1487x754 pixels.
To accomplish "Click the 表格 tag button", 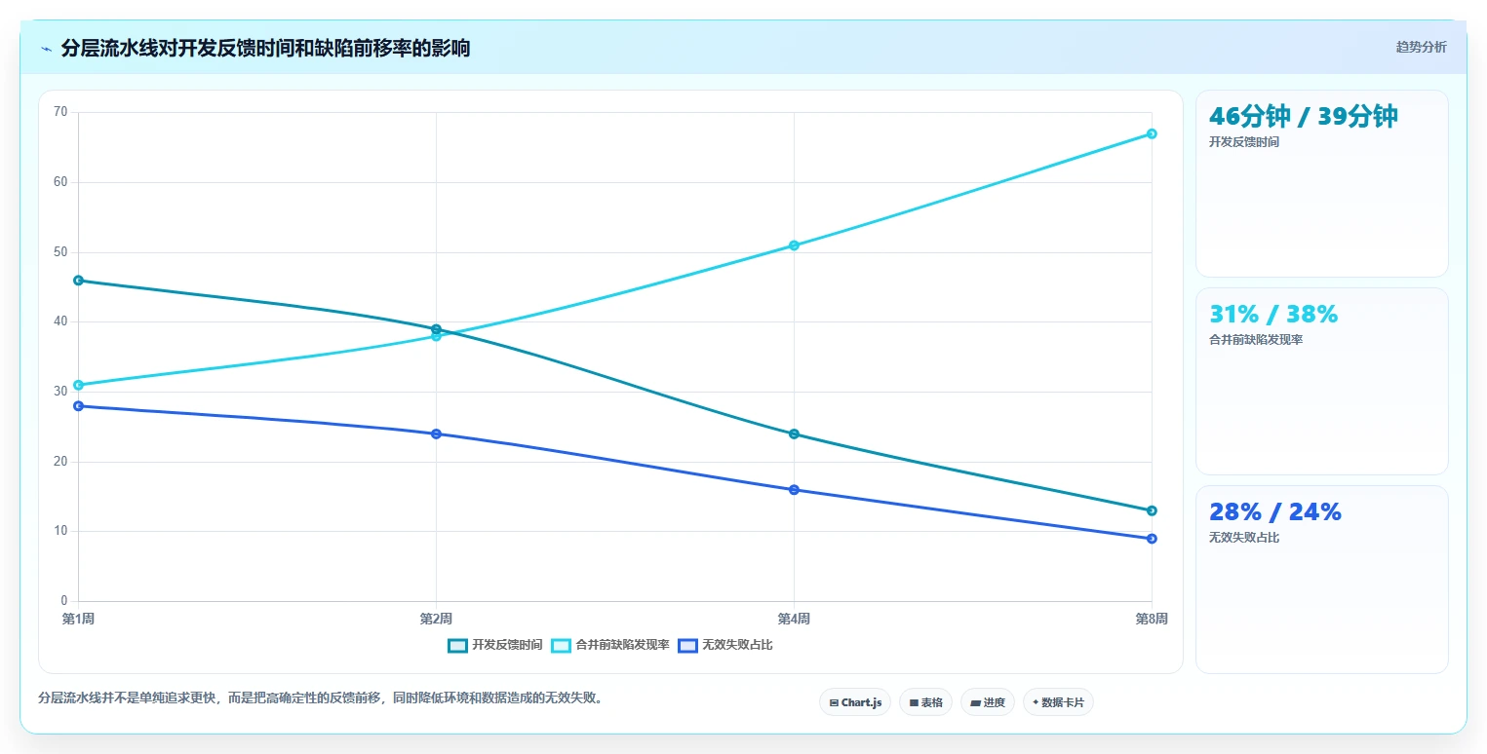I will coord(925,702).
